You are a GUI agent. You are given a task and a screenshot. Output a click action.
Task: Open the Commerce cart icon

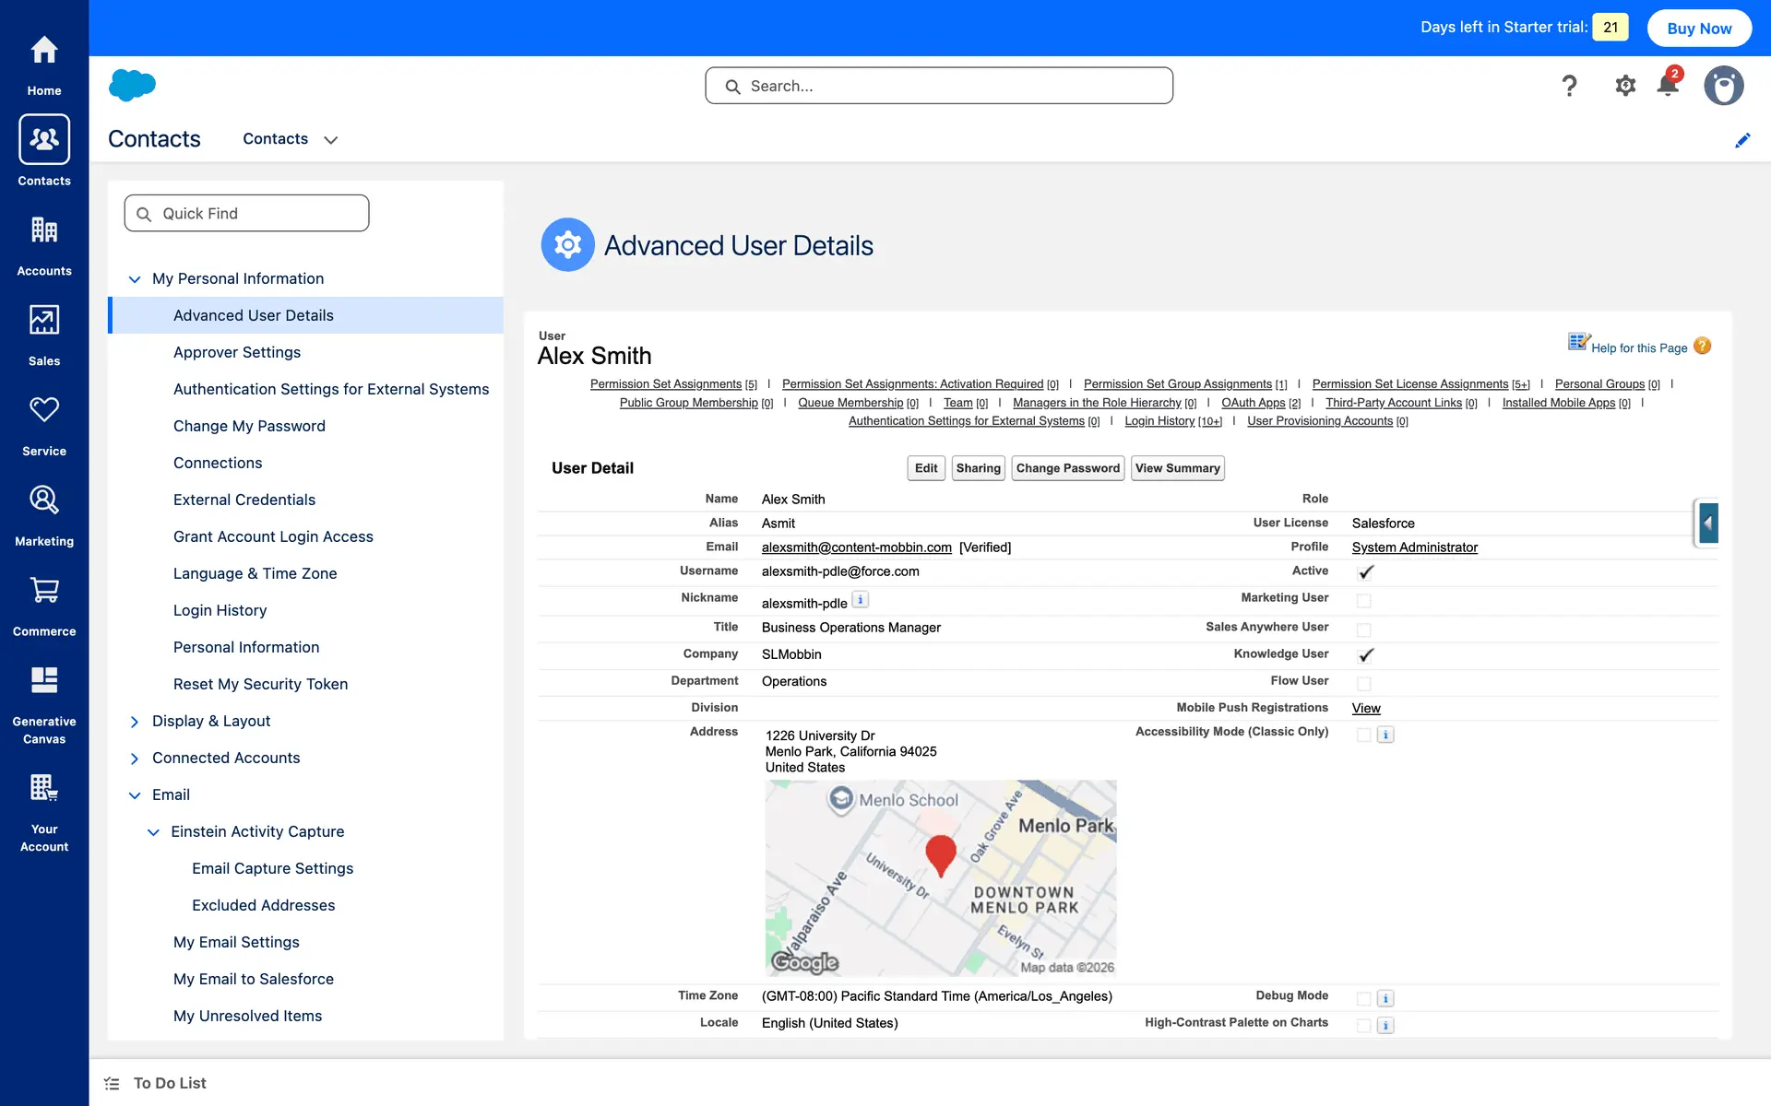(x=43, y=591)
